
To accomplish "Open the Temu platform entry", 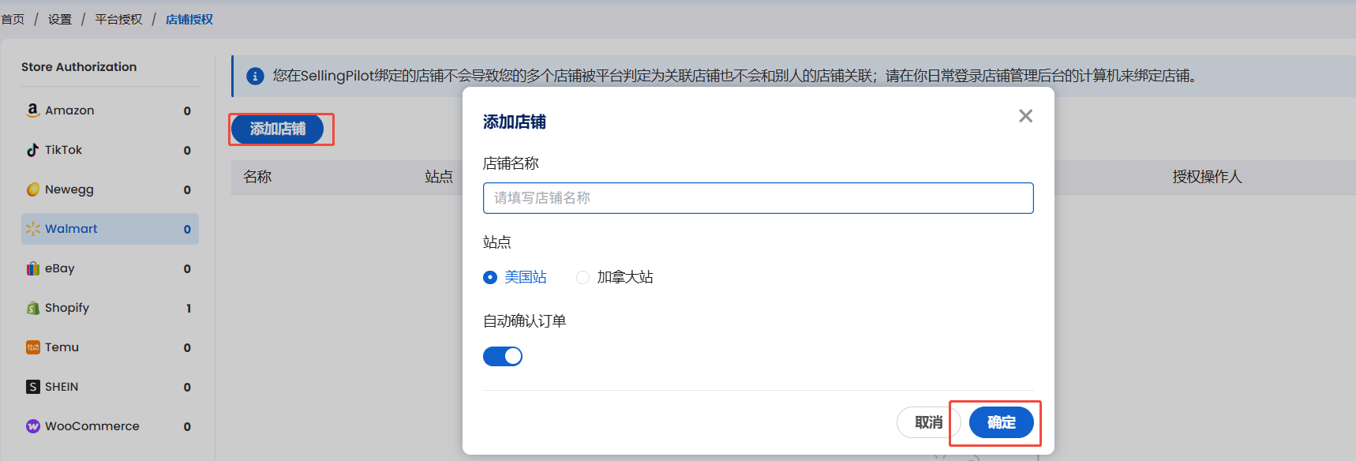I will 110,347.
